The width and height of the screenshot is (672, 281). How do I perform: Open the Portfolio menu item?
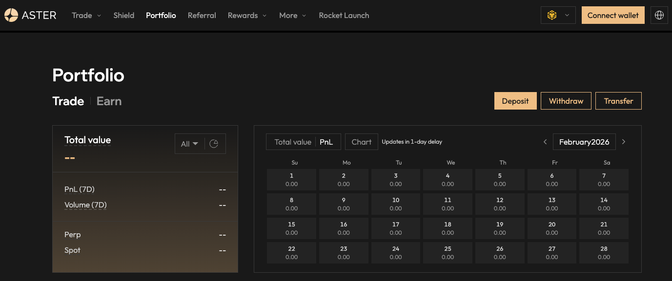coord(161,15)
